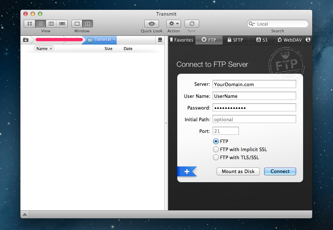Click the disk icon in path bar
This screenshot has height=230, width=333.
coord(160,40)
